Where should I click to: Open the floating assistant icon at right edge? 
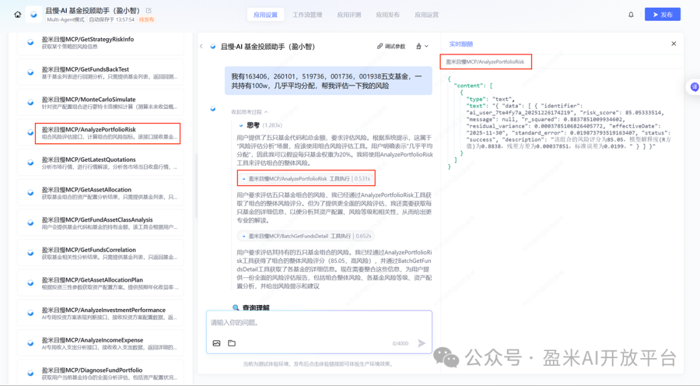(x=694, y=87)
